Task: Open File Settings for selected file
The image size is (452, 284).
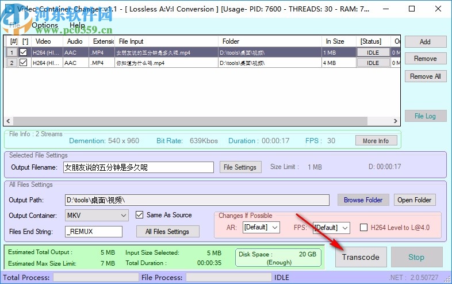Action: [240, 167]
